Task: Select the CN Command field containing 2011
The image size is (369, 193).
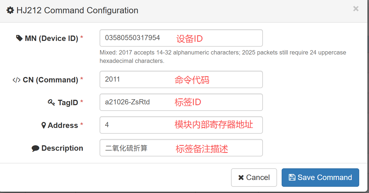Action: click(181, 79)
